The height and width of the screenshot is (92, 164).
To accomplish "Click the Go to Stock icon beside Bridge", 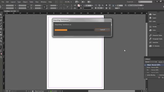I will click(61, 2).
